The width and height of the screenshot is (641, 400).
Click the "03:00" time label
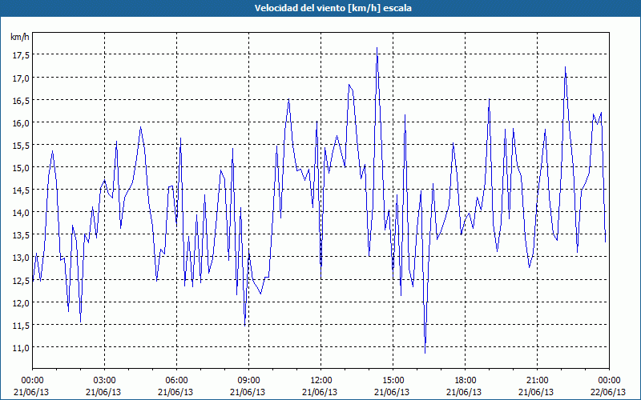(x=105, y=381)
